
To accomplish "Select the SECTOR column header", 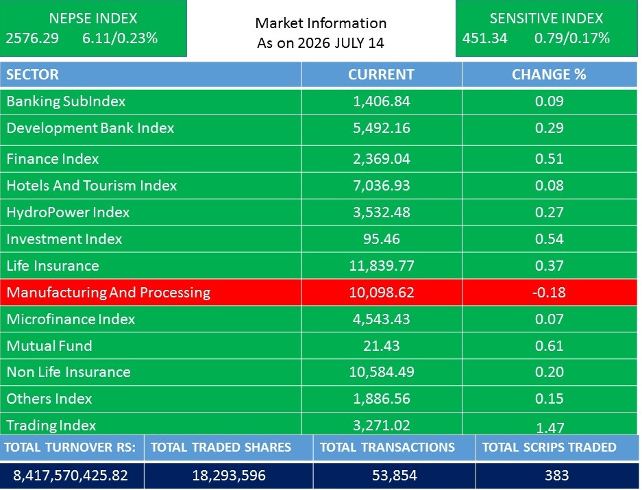I will point(150,75).
